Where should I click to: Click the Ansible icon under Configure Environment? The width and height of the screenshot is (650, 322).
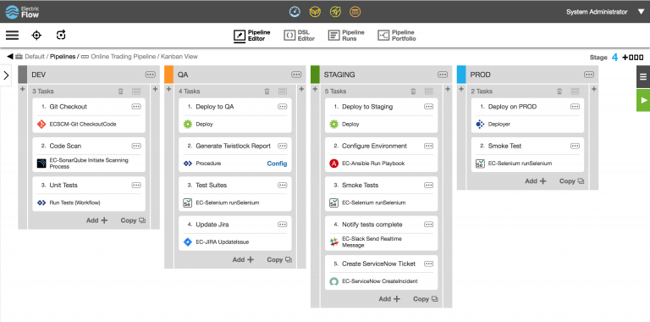coord(333,164)
